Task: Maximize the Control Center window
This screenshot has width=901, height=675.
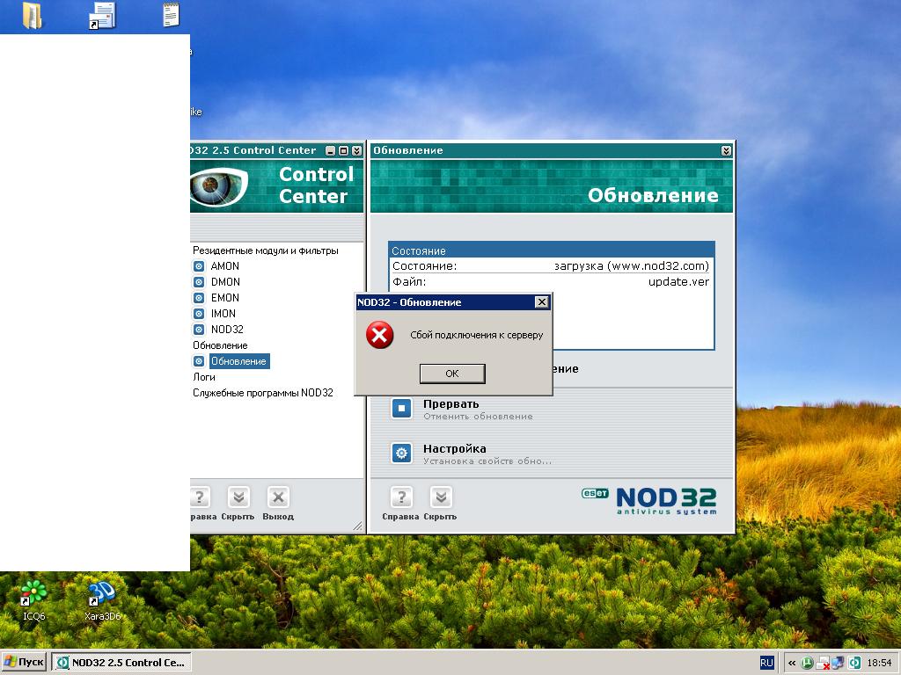Action: click(344, 150)
